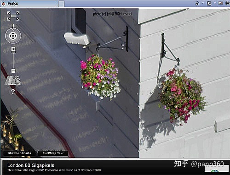Click the read mail envelope icon
The width and height of the screenshot is (230, 175).
click(x=220, y=3)
